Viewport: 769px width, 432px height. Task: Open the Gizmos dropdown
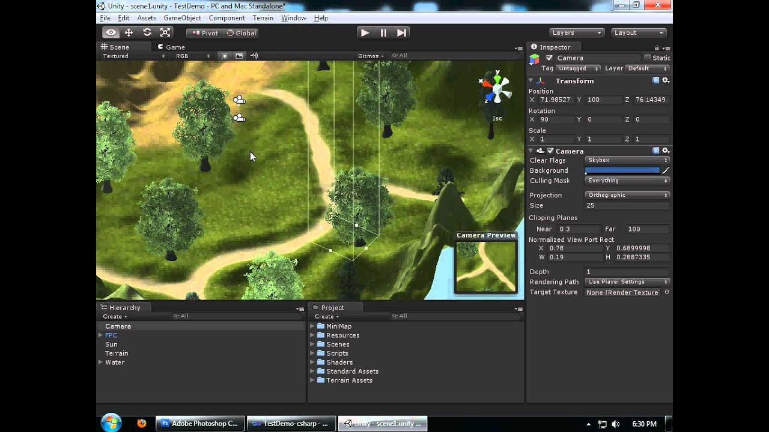pos(371,56)
